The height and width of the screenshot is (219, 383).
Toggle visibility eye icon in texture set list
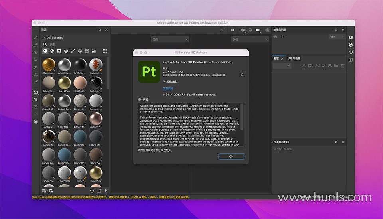(x=282, y=37)
